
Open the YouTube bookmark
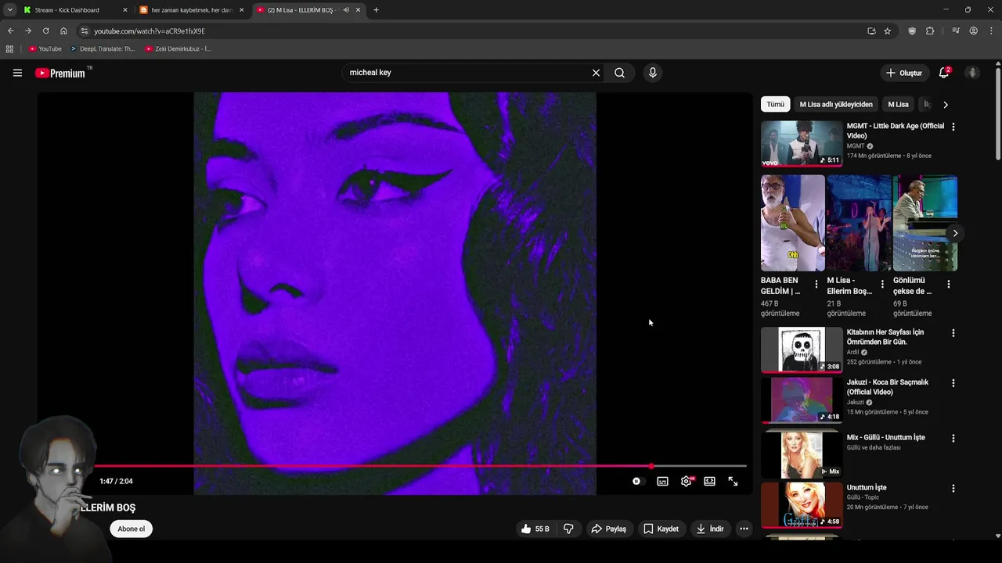pos(45,48)
